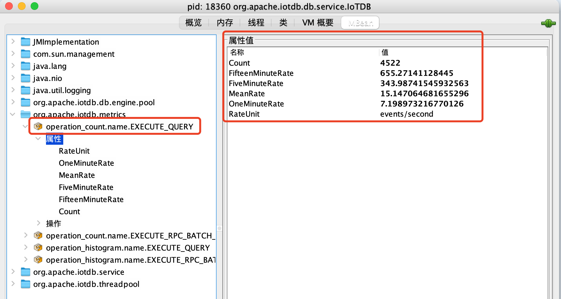Select Count attribute in tree

pos(69,212)
